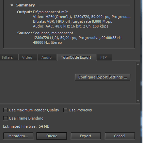Click the Sequence, mainconcept source line

(x=53, y=33)
